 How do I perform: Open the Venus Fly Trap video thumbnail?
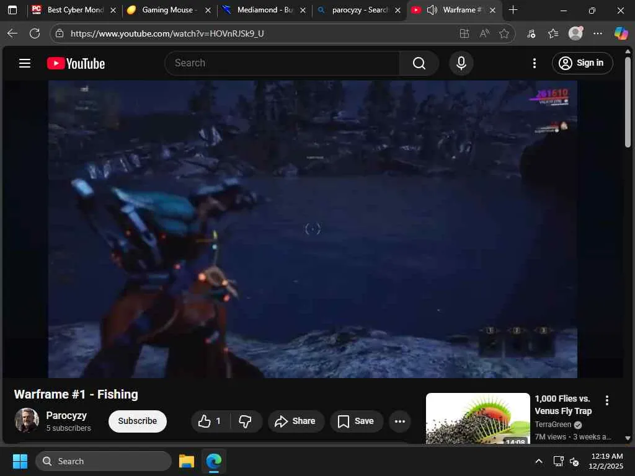[x=478, y=418]
